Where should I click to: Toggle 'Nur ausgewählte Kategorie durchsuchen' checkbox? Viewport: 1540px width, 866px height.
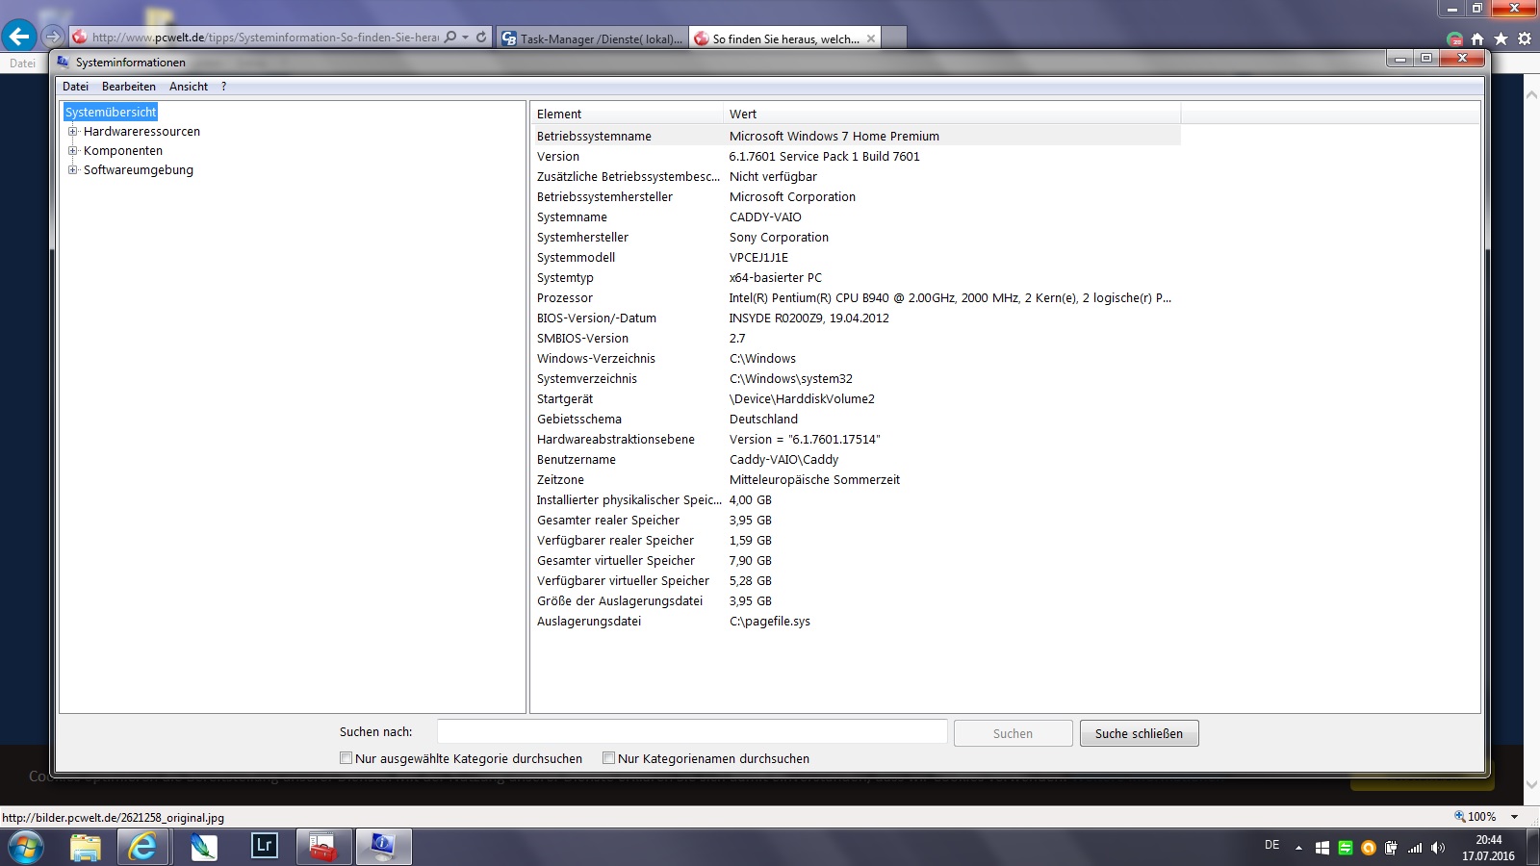(x=346, y=758)
